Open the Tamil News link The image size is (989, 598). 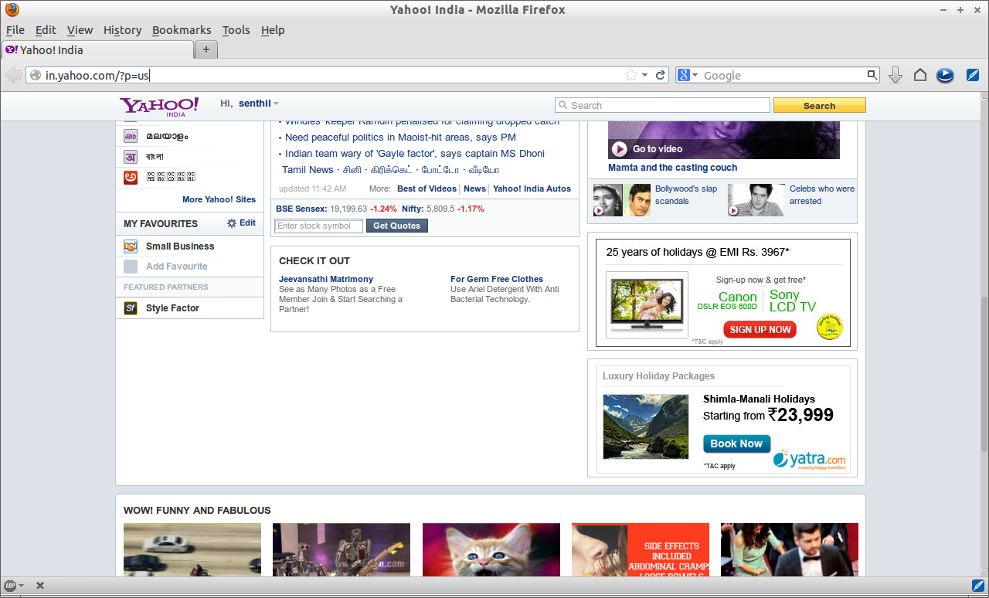(308, 170)
